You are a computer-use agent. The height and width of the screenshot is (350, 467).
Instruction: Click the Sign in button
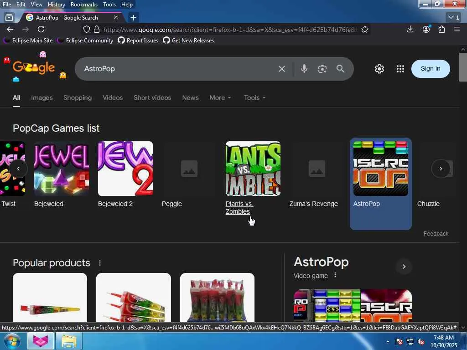point(431,69)
